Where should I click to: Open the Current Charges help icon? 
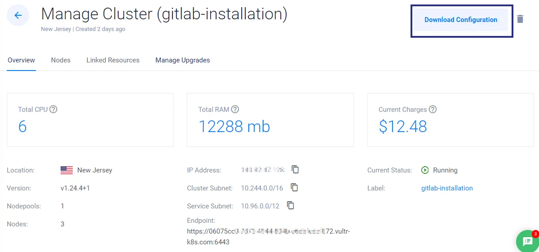pos(433,109)
